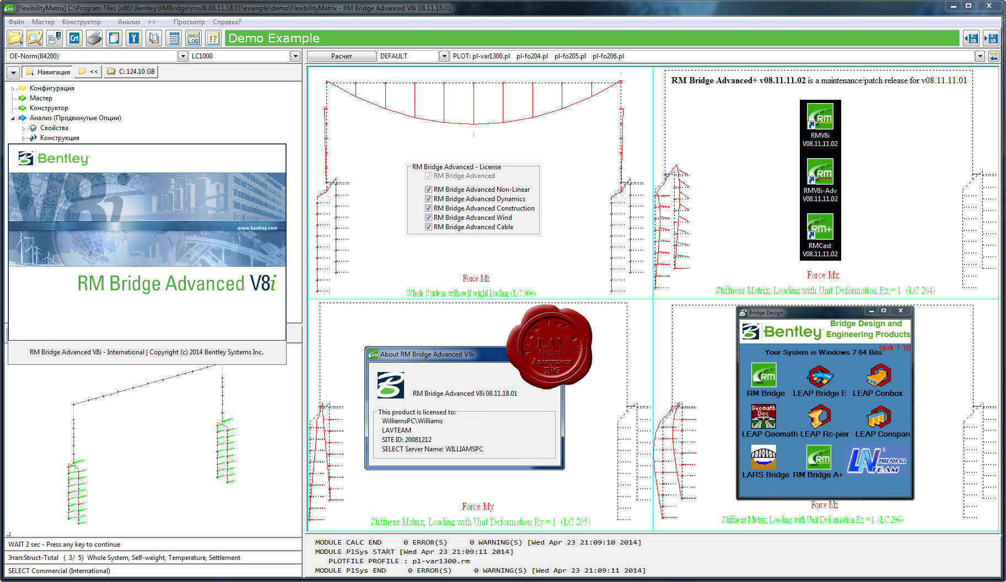
Task: Expand the Конструкция tree node
Action: 23,138
